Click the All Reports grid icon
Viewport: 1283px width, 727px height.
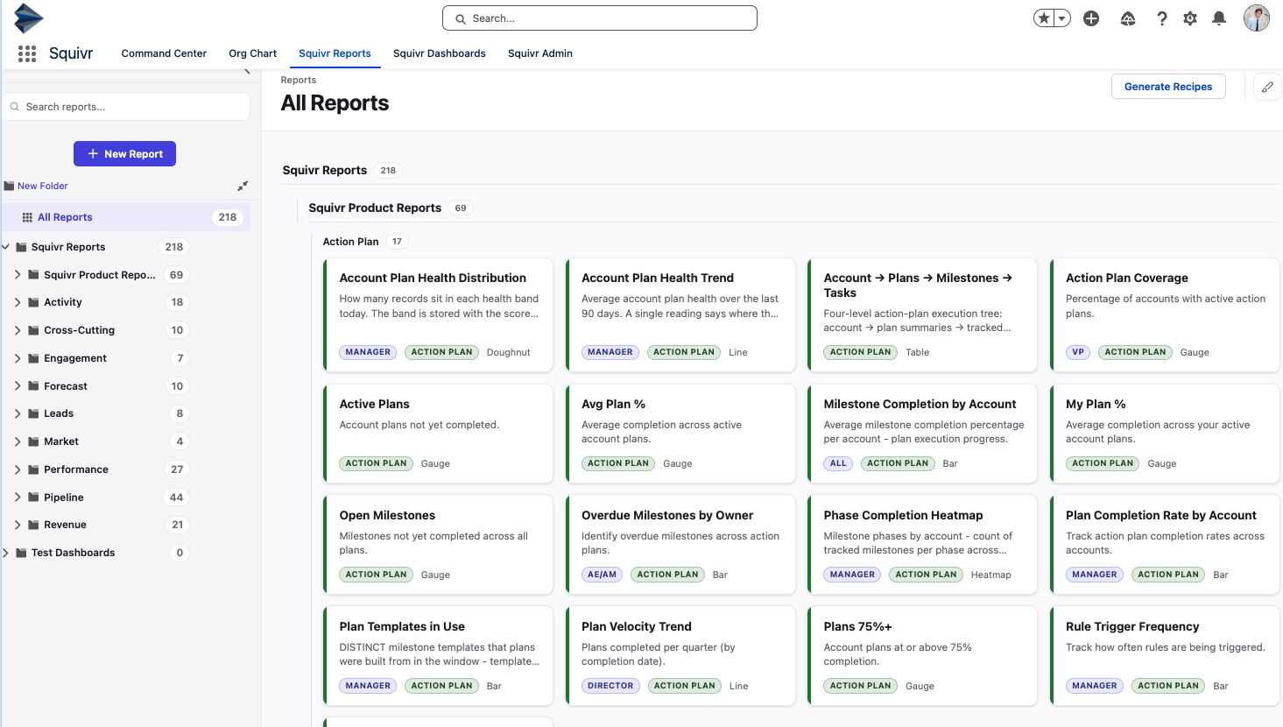(27, 217)
